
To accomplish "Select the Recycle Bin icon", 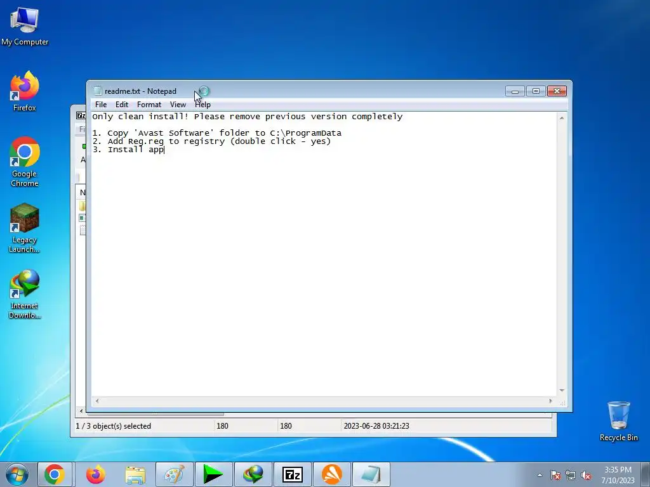I will 618,421.
